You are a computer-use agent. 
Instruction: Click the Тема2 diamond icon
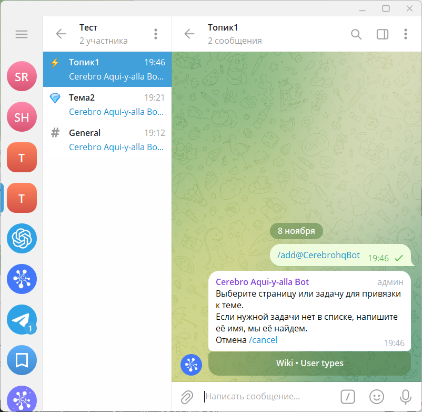pos(55,98)
